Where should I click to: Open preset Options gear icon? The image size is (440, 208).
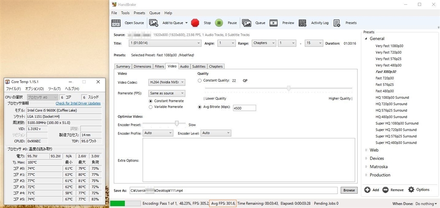point(411,190)
